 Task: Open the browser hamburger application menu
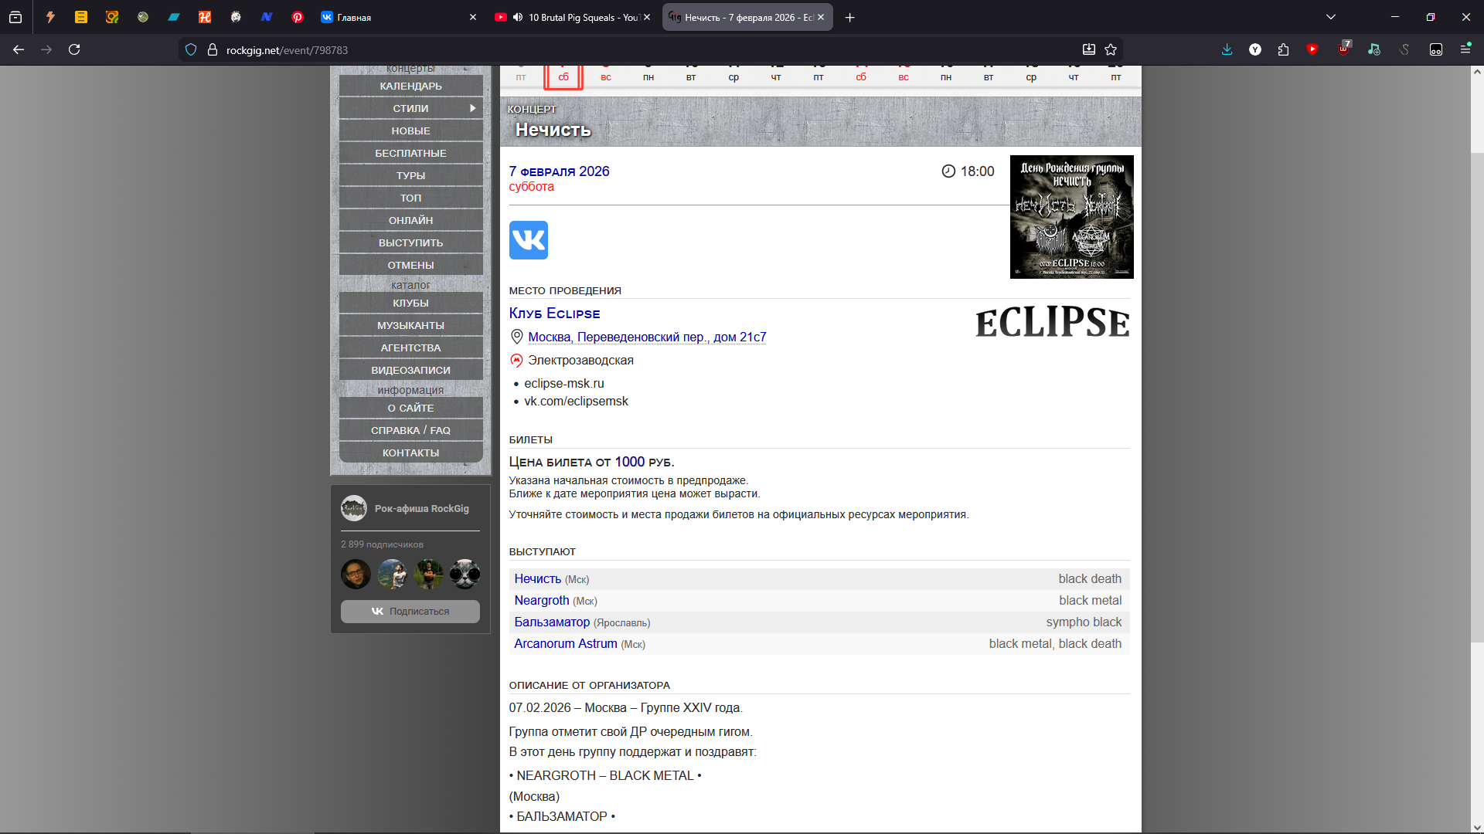(1465, 49)
